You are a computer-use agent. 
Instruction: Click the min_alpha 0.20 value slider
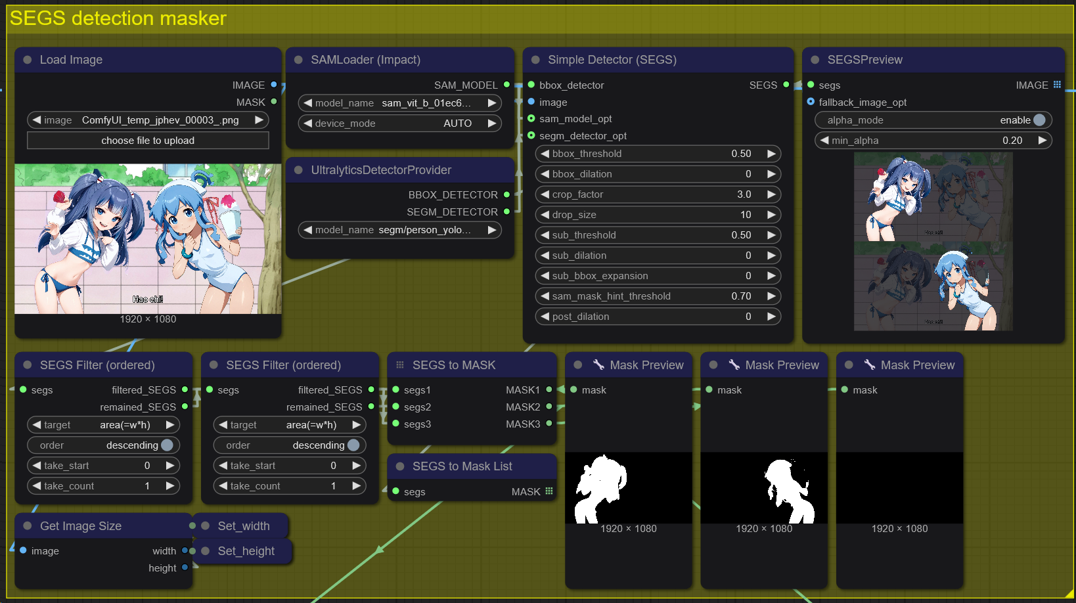933,141
